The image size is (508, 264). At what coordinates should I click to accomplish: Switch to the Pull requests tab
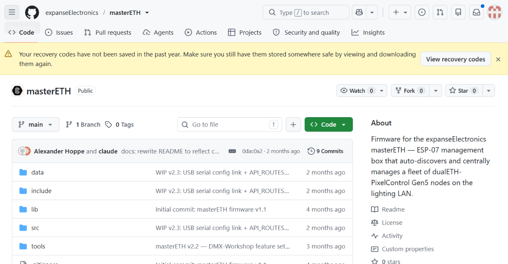[x=108, y=33]
